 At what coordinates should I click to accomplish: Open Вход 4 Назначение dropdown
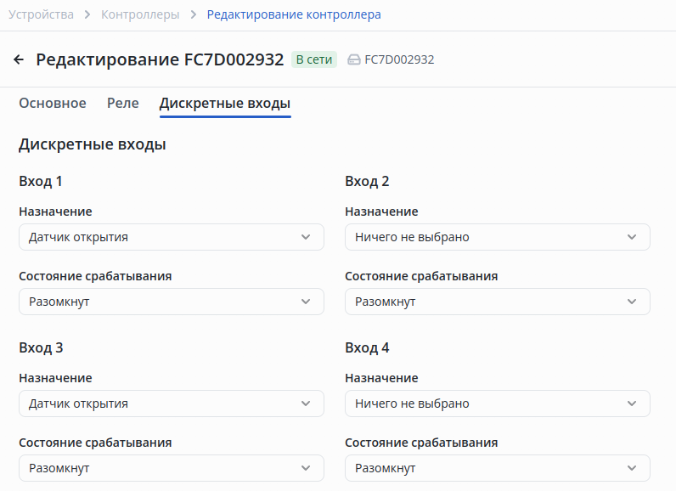pos(497,404)
